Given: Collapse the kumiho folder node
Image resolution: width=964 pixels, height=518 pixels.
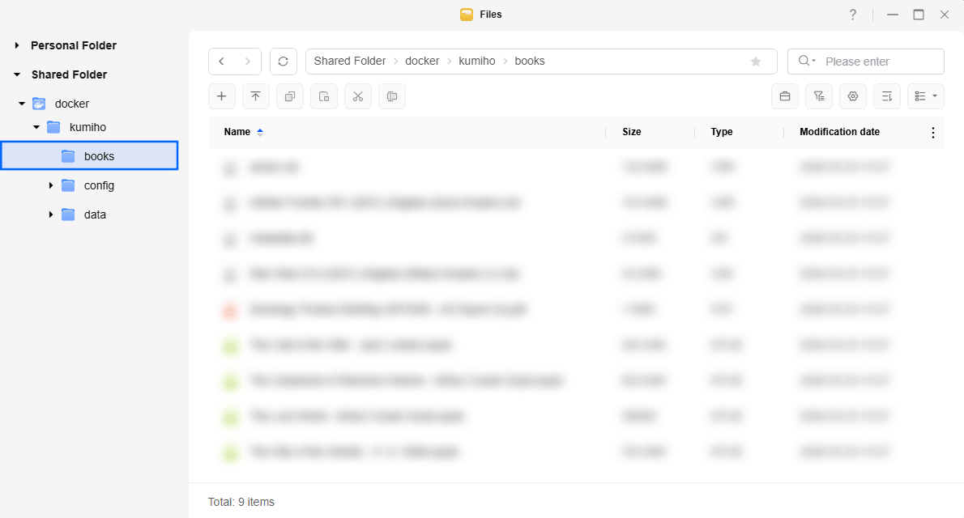Looking at the screenshot, I should [x=36, y=128].
